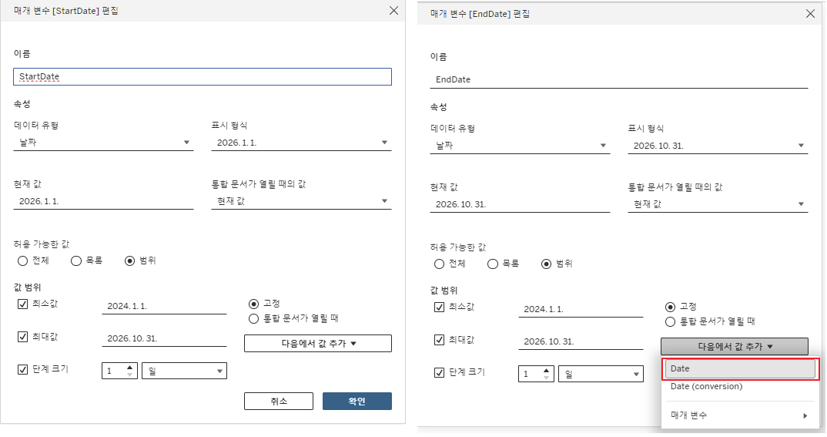Screen dimensions: 827x437
Task: Select 범위 radio button in StartDate dialog
Action: (x=129, y=261)
